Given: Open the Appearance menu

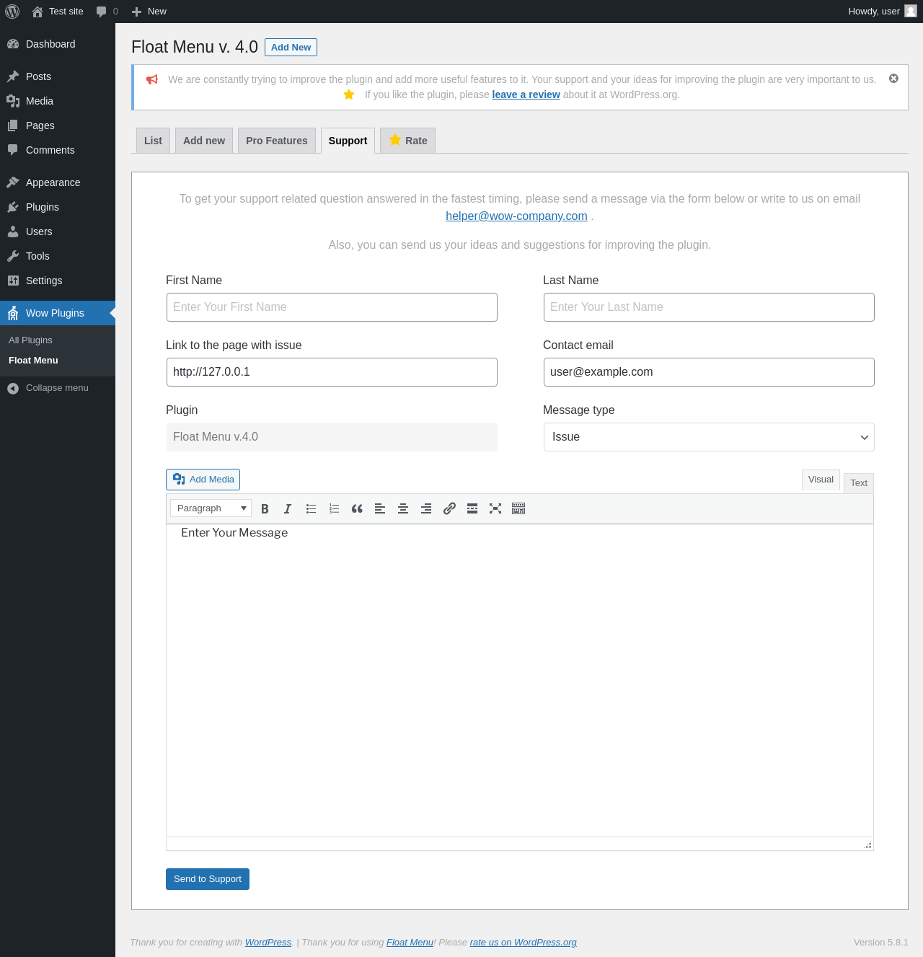Looking at the screenshot, I should 58,182.
